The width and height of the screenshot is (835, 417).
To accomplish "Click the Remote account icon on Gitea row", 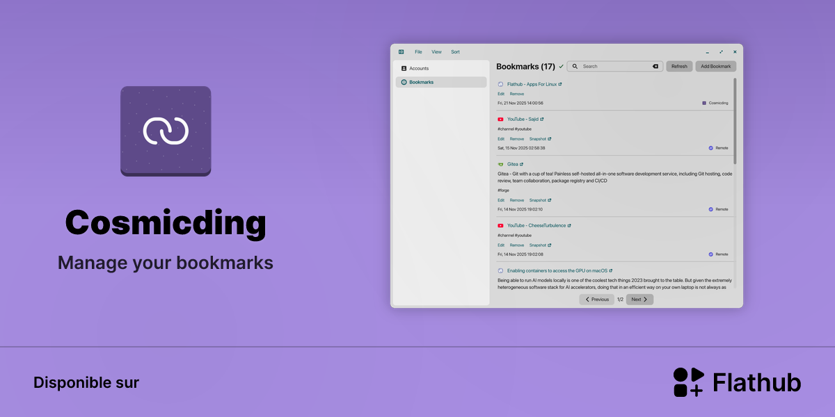I will [x=711, y=209].
